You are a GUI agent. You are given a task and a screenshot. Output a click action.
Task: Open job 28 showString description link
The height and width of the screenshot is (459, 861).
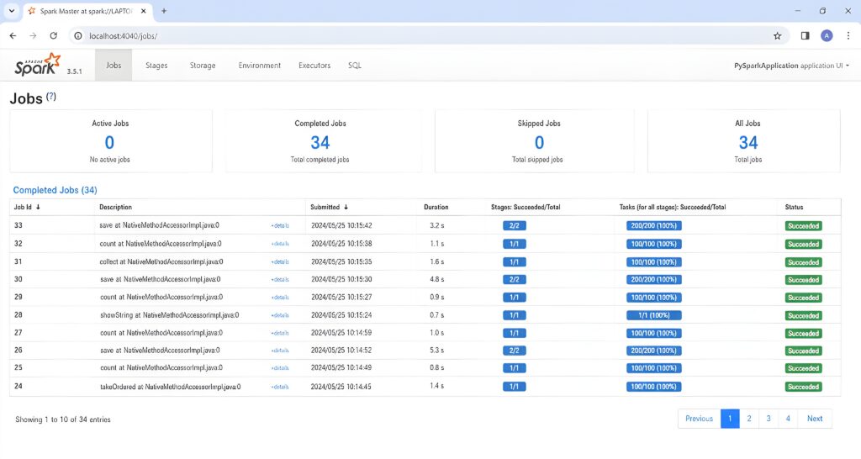click(x=169, y=315)
